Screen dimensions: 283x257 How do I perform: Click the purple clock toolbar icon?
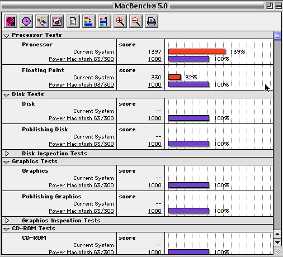26,21
